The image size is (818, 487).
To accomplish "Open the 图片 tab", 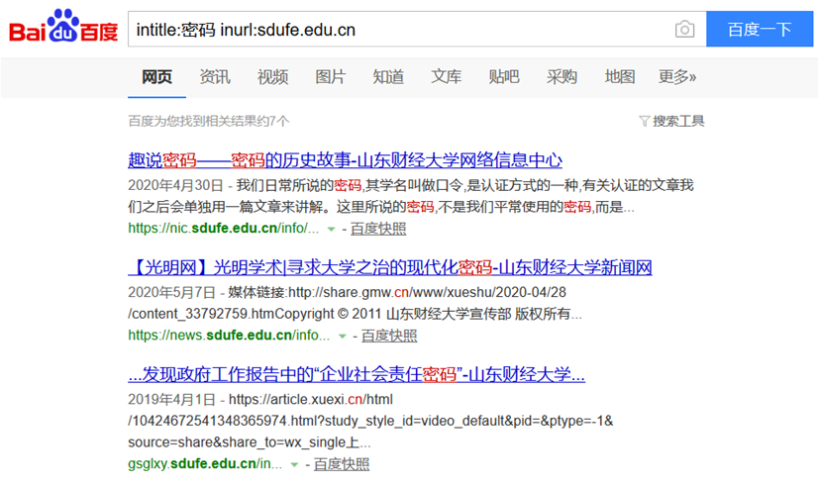I will pos(330,77).
